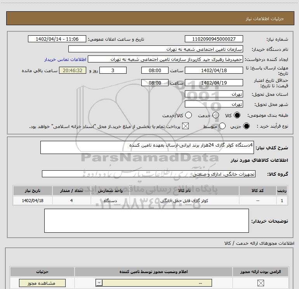Click the الزامی بودن ارائه مجوز header
Viewport: 299px width, 289px height.
click(x=261, y=272)
